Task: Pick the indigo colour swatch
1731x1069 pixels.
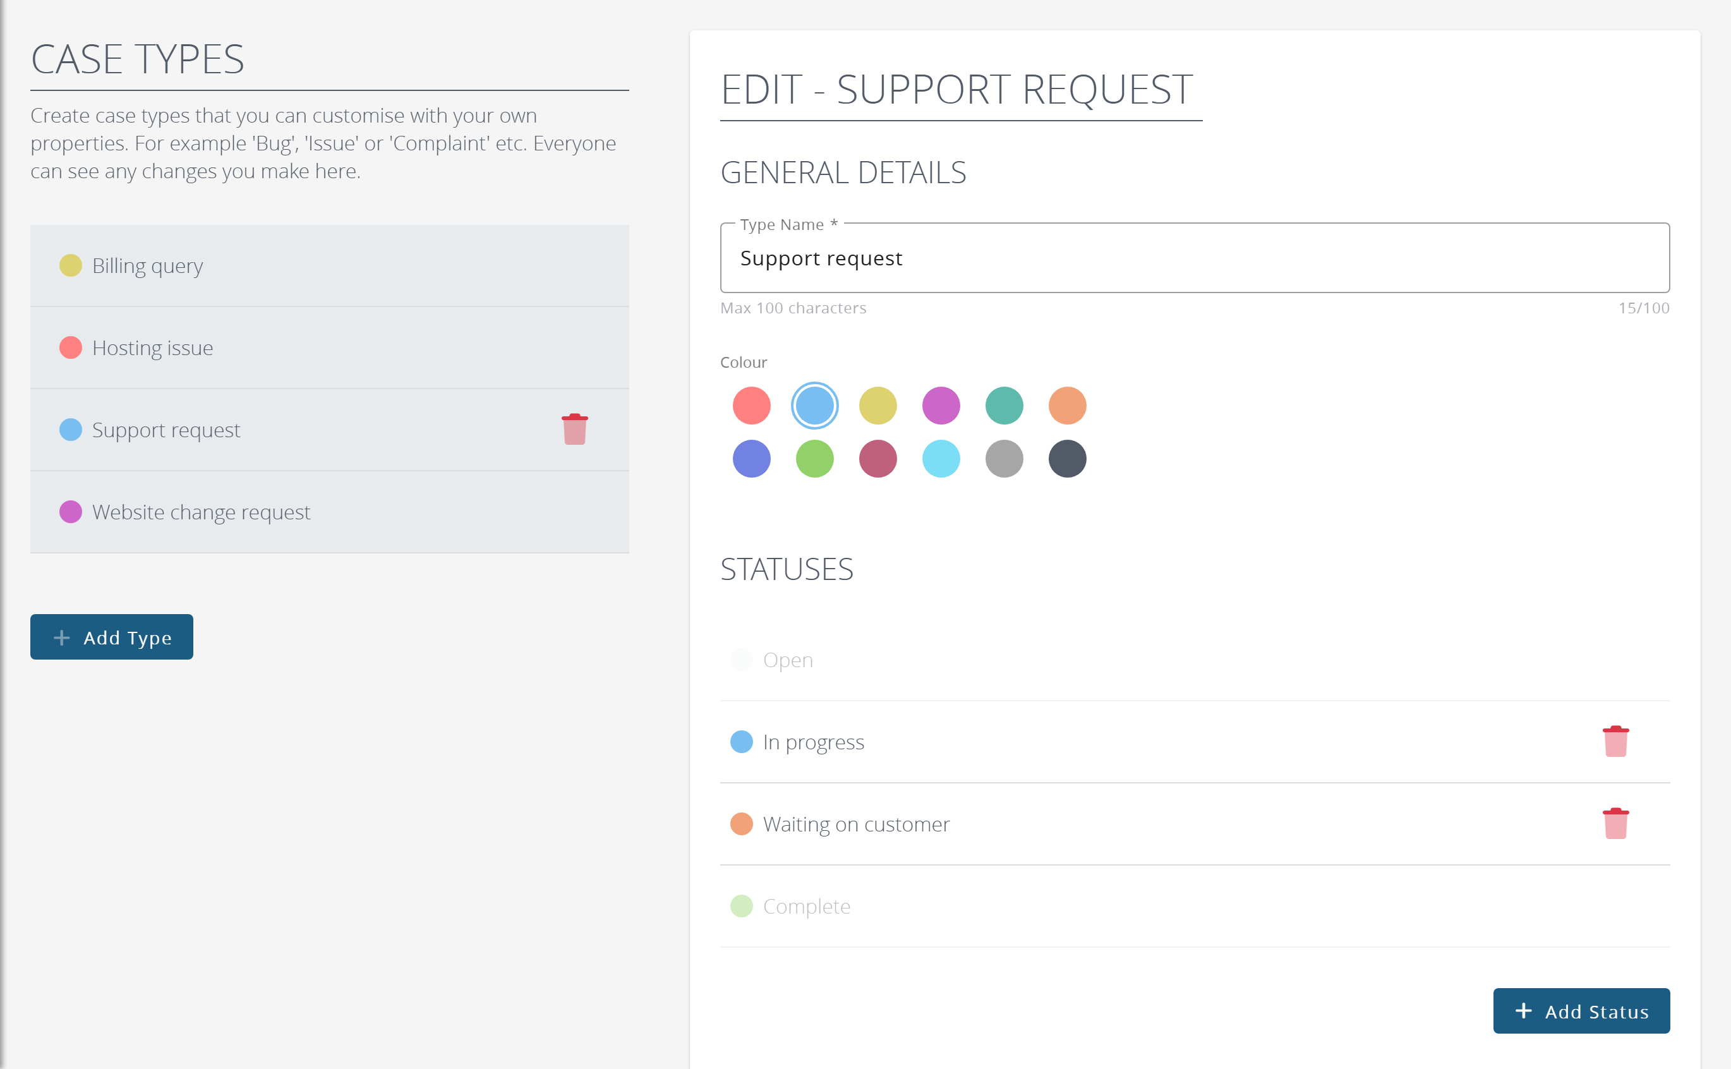Action: [751, 459]
